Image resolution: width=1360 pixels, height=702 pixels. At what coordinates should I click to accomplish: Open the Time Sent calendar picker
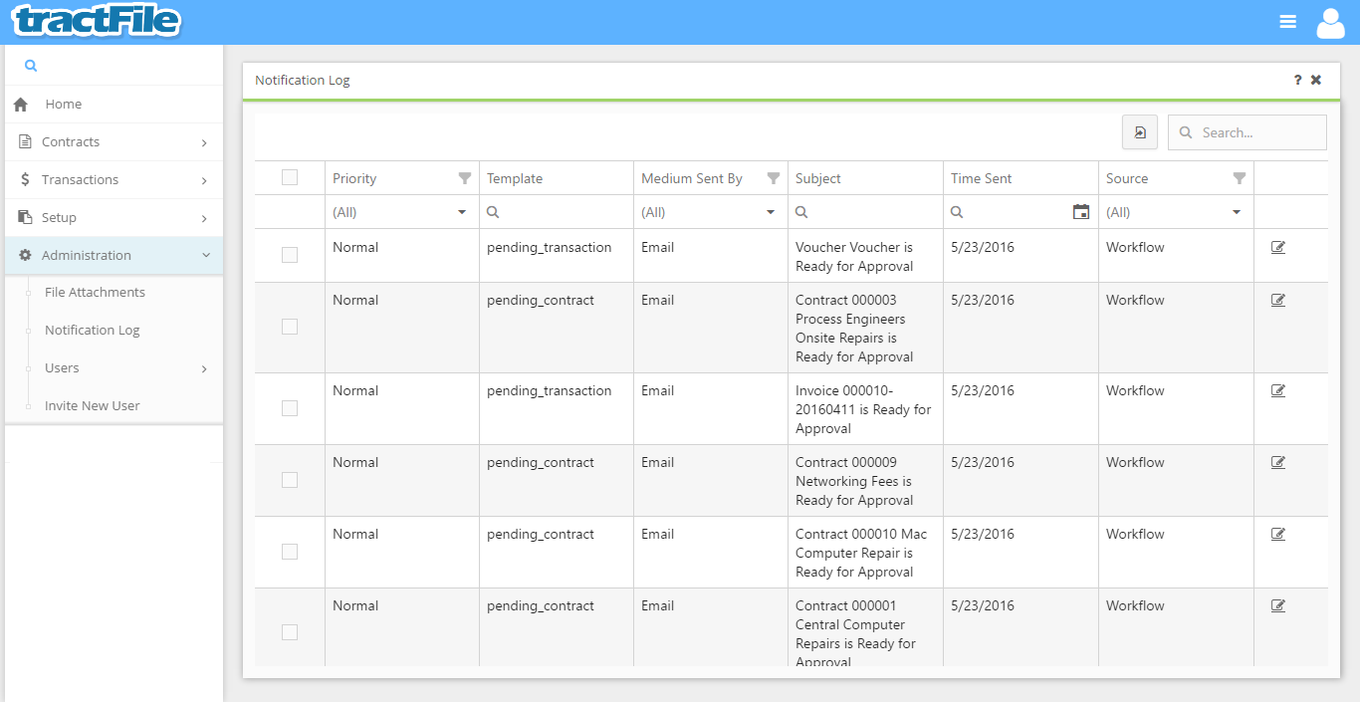pos(1080,212)
